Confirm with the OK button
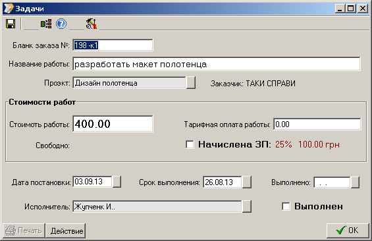 tap(348, 230)
